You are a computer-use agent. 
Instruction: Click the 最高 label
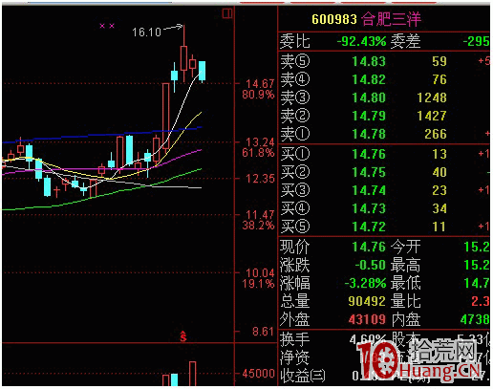tap(405, 265)
